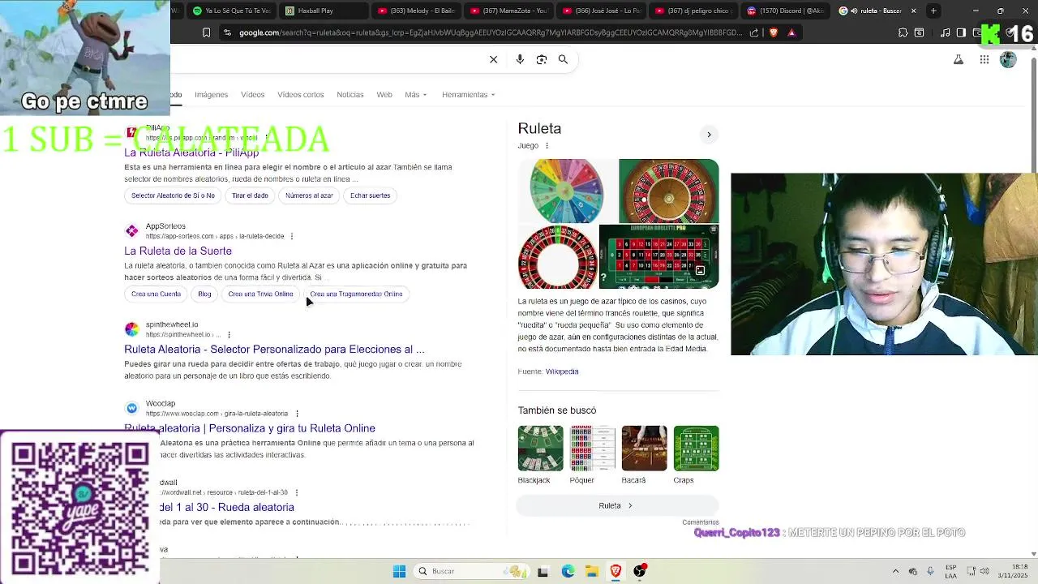Click the Echar suertes chip

pyautogui.click(x=370, y=195)
